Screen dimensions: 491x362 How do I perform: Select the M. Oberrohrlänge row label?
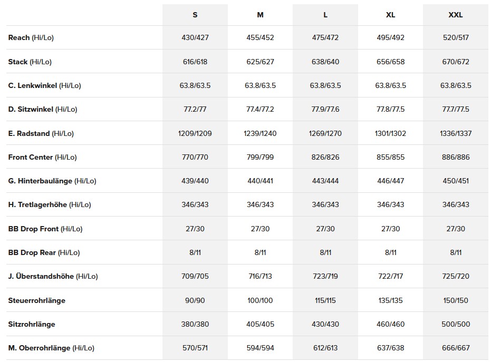click(x=51, y=348)
